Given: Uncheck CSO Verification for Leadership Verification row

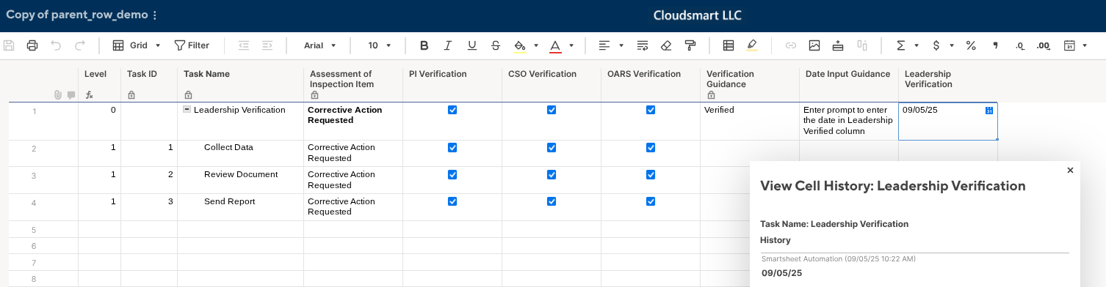Looking at the screenshot, I should click(x=552, y=110).
